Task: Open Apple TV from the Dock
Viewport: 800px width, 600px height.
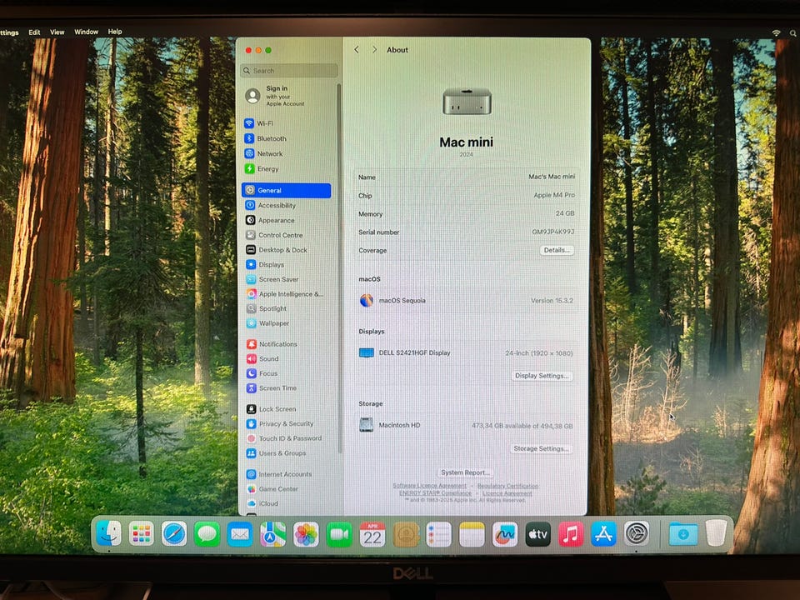Action: coord(537,534)
